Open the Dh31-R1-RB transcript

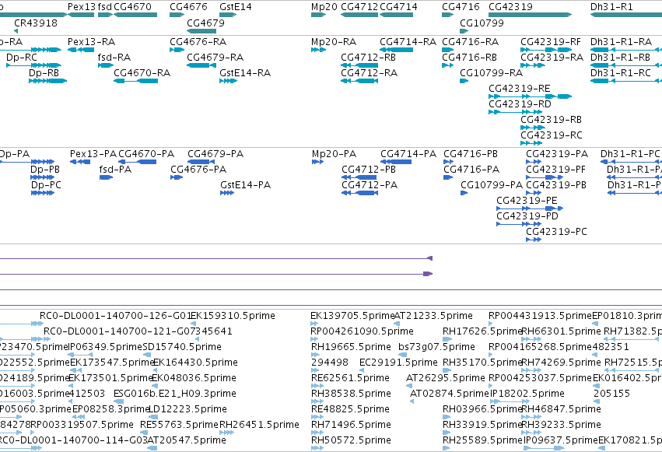[x=626, y=65]
